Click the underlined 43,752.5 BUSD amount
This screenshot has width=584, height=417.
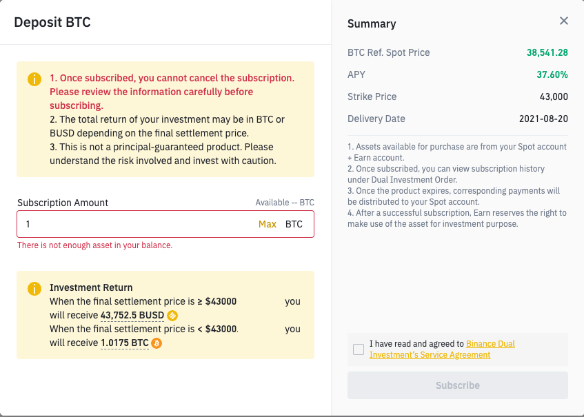tap(132, 316)
